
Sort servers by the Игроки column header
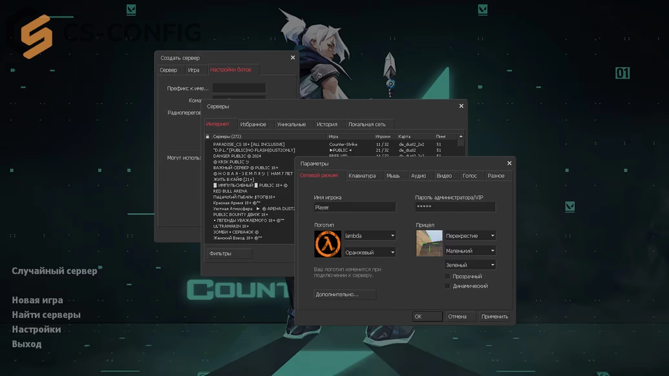point(385,136)
